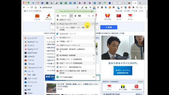Open the feed with 28 unread items
Screen dimensions: 169x95
point(75,55)
